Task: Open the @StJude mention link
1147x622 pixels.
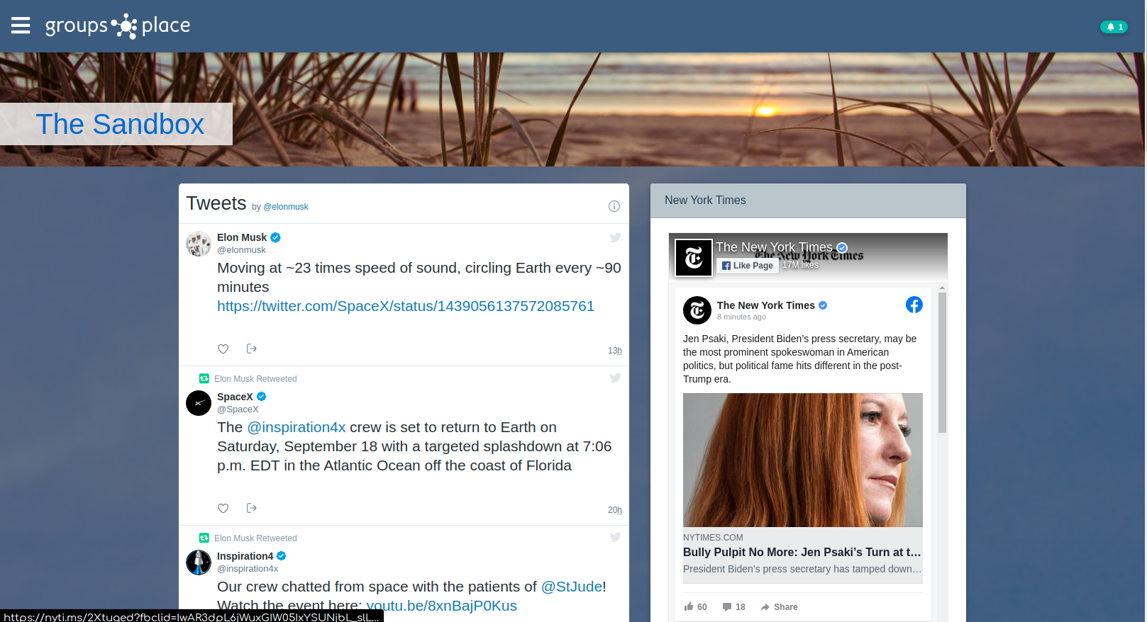Action: click(571, 587)
